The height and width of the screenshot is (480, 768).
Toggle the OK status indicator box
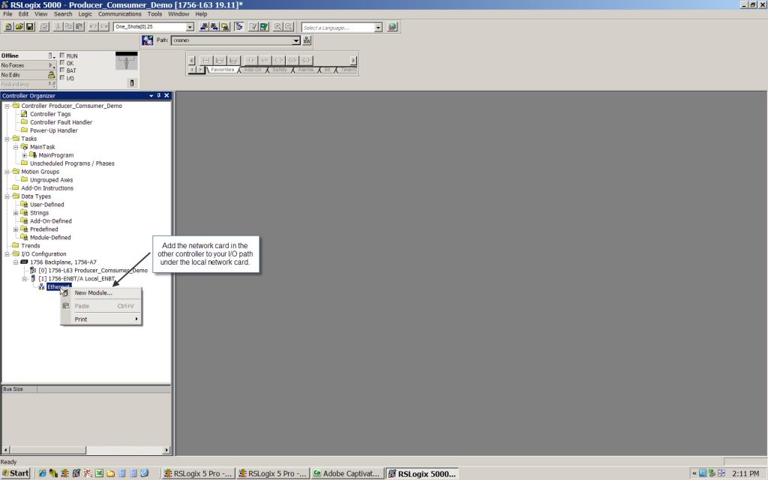[62, 63]
